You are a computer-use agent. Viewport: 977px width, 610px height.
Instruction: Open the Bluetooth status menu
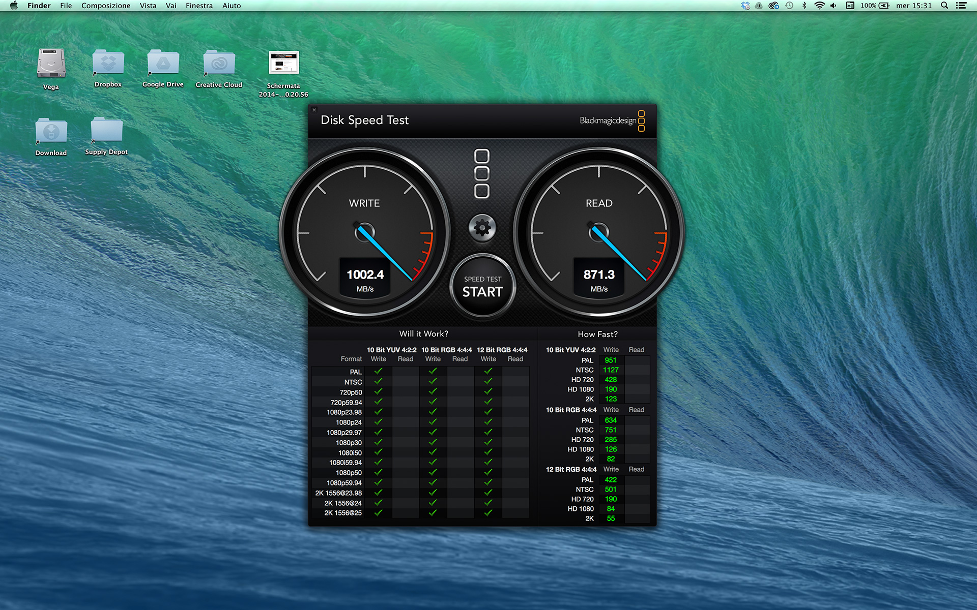tap(804, 6)
